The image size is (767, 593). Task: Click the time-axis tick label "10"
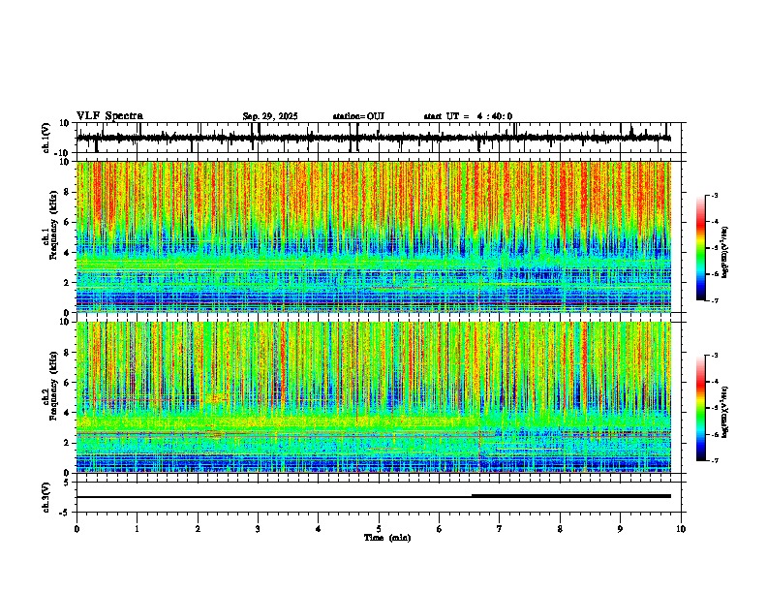[681, 529]
